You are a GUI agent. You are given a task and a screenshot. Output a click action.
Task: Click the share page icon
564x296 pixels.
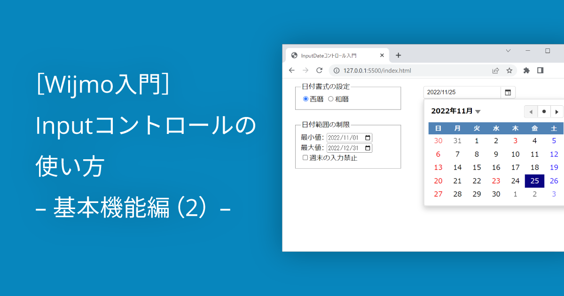point(495,70)
